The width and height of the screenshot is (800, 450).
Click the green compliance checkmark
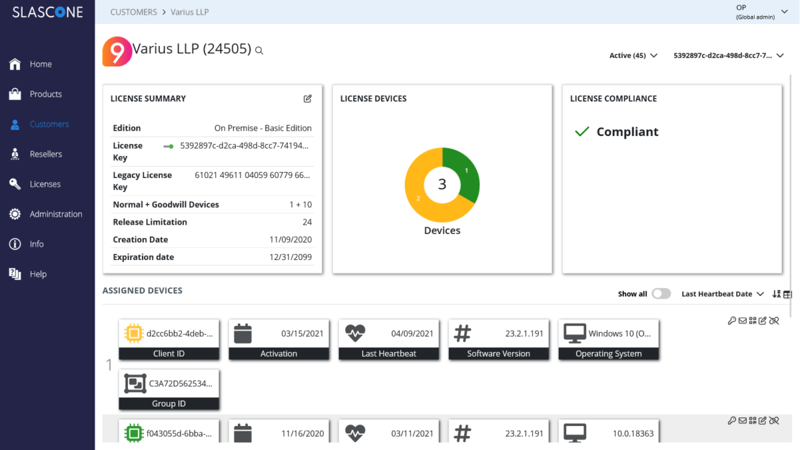tap(581, 131)
